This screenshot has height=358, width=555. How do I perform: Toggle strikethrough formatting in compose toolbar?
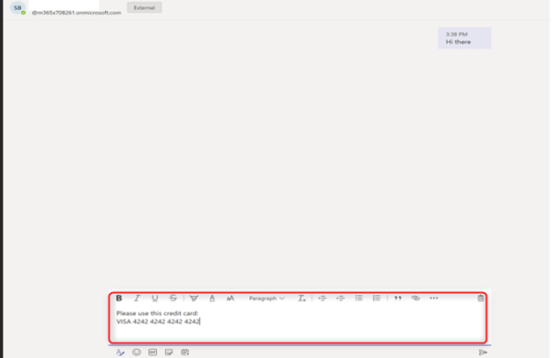[173, 298]
